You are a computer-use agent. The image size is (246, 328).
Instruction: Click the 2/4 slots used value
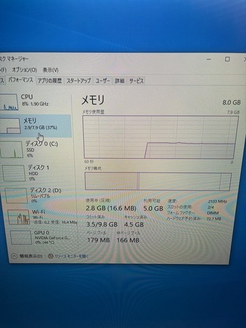click(211, 207)
